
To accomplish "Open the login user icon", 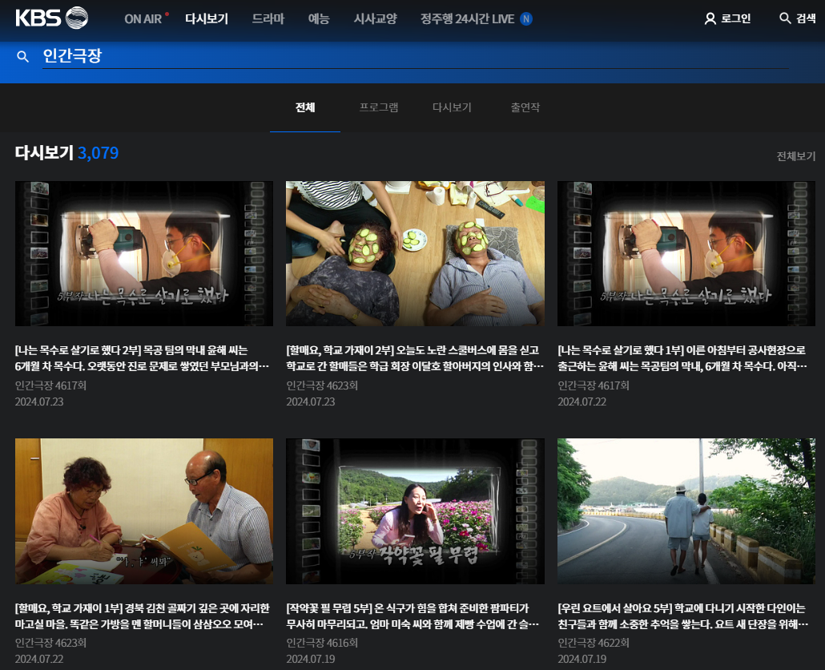I will [x=710, y=19].
